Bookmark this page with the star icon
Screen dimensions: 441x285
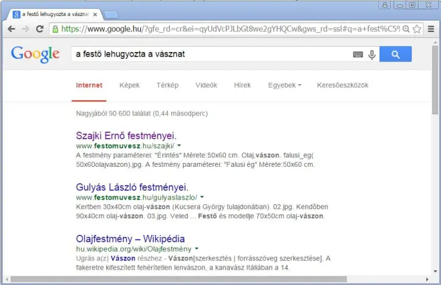416,29
